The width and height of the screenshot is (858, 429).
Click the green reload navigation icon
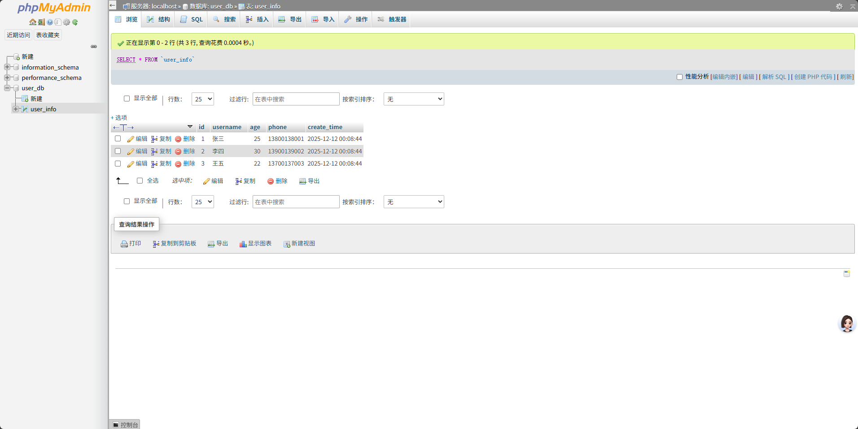(x=75, y=22)
